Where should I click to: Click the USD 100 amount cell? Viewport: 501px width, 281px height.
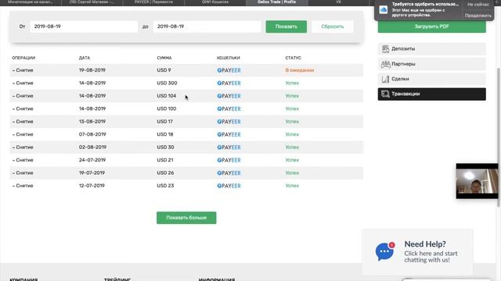coord(167,108)
